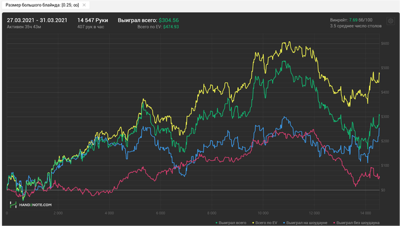The height and width of the screenshot is (226, 400).
Task: Toggle the 'Всего по EV' legend series
Action: pyautogui.click(x=265, y=223)
